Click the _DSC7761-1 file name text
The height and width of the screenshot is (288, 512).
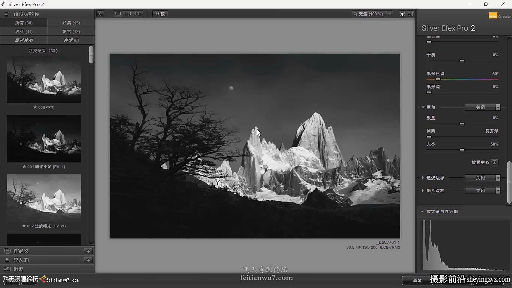click(x=388, y=243)
